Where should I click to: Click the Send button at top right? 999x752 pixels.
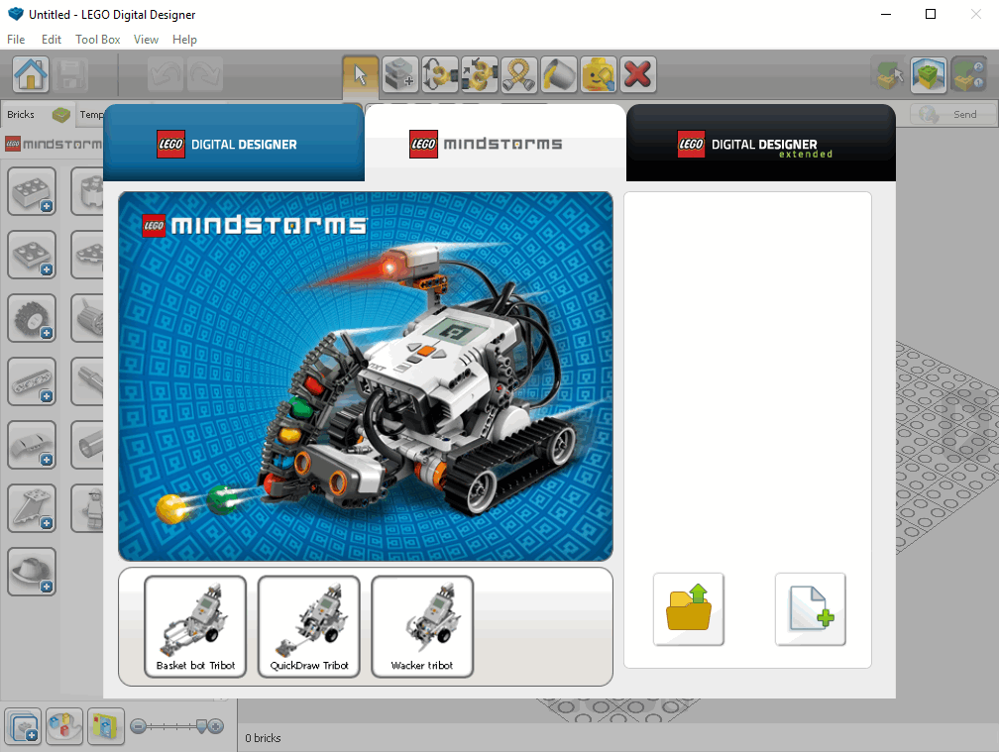[951, 115]
